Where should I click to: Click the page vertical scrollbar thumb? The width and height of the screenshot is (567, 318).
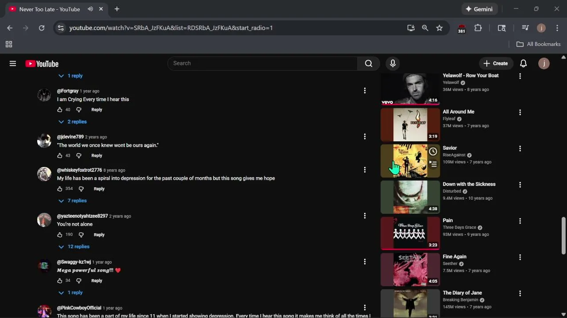pyautogui.click(x=563, y=235)
